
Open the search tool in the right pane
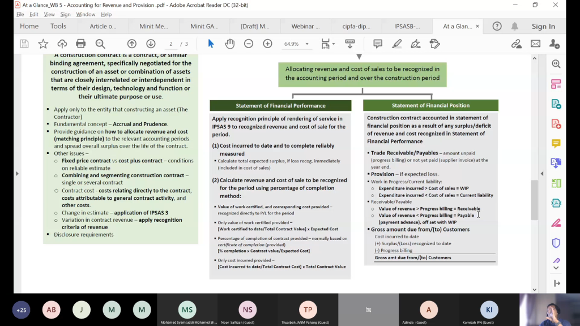[556, 64]
